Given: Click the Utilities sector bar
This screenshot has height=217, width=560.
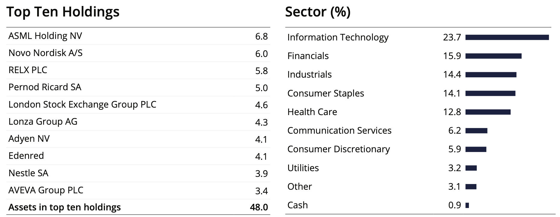Looking at the screenshot, I should [471, 168].
